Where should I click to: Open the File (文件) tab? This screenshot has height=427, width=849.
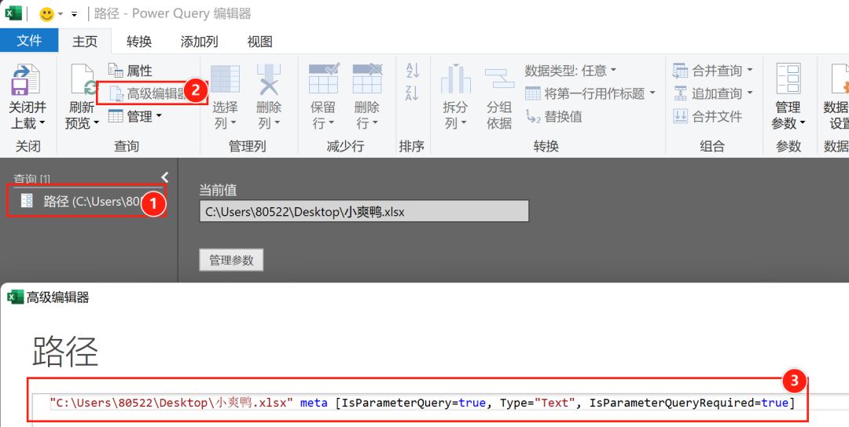tap(29, 41)
